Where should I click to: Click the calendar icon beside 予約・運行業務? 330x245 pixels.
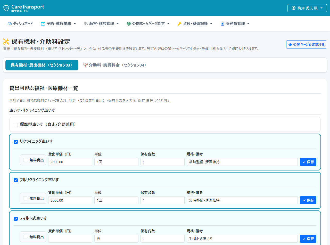pyautogui.click(x=43, y=24)
